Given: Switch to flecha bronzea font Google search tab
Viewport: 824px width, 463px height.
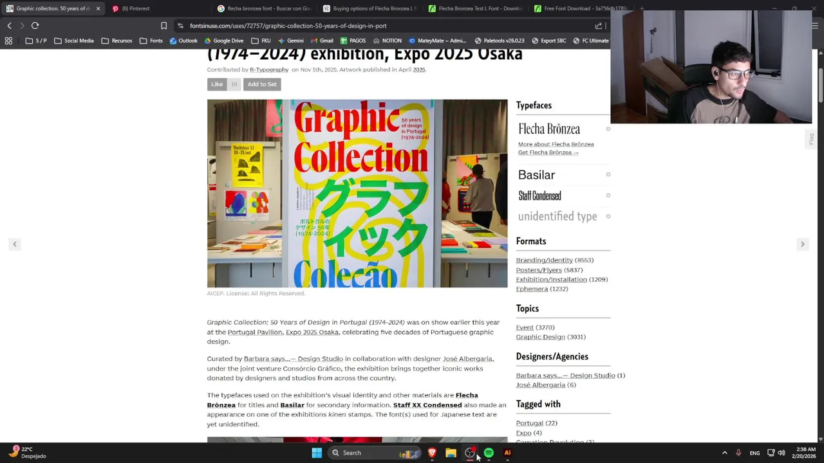Looking at the screenshot, I should click(x=264, y=8).
